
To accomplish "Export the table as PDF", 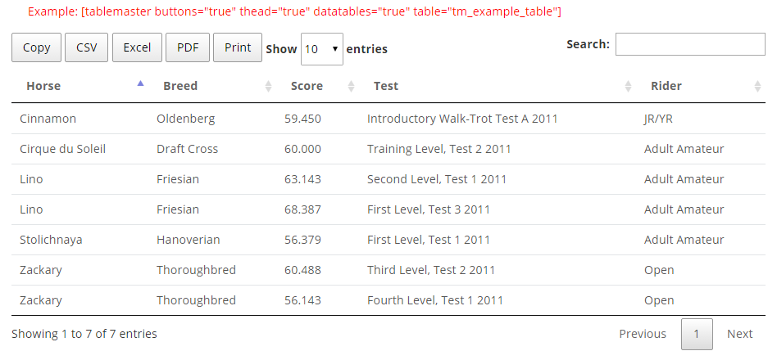I will click(x=188, y=47).
